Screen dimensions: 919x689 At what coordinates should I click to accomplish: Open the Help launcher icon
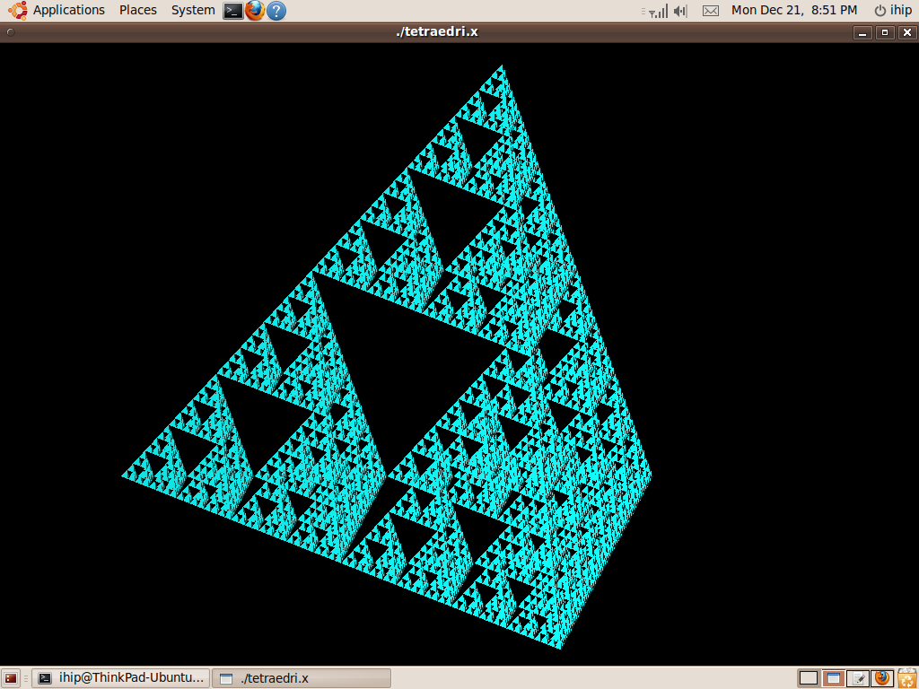276,11
